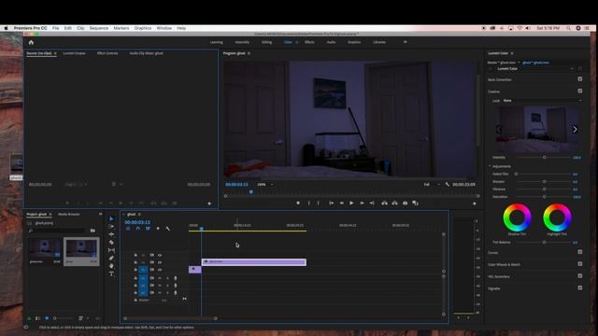Open Project panel overflow chevron
598x336 pixels.
point(100,214)
